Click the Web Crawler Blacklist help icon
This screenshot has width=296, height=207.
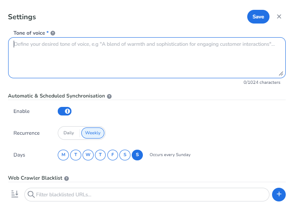66,178
